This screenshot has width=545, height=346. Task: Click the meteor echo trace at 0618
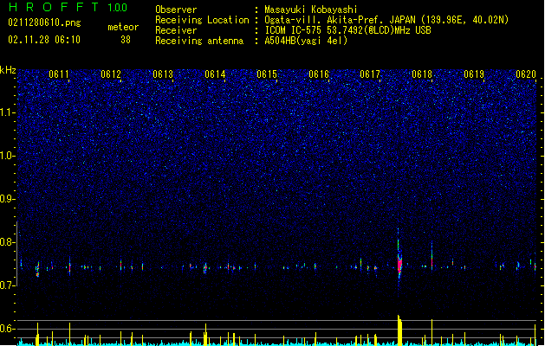432,257
